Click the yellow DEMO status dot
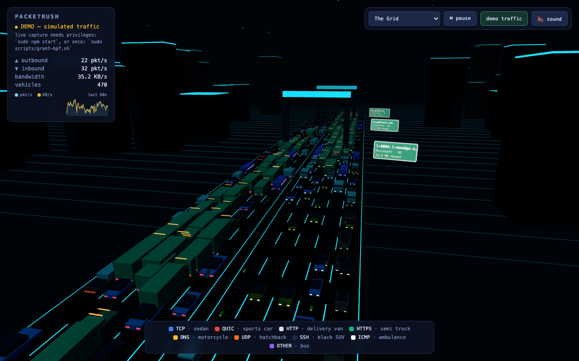579x361 pixels. [16, 27]
